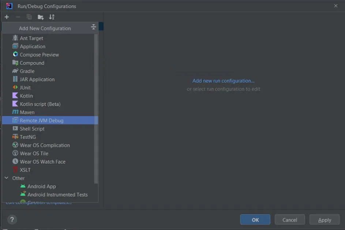Screen dimensions: 345x230
Task: Copy the selected configuration icon
Action: 29,17
